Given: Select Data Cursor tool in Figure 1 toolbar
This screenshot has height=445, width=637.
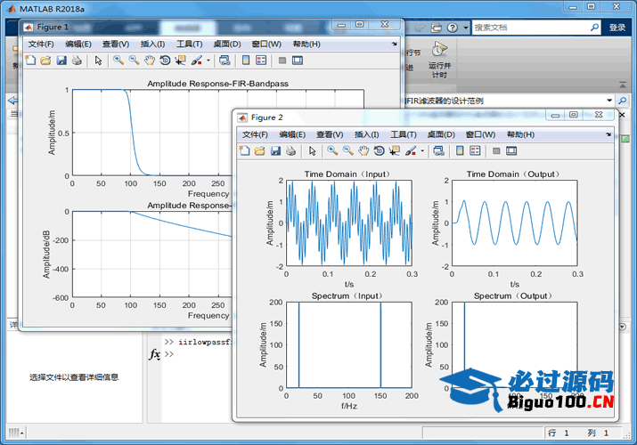Looking at the screenshot, I should [x=180, y=61].
